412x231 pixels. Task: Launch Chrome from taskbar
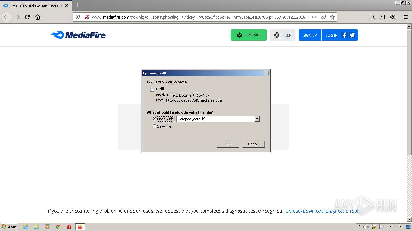click(x=58, y=227)
